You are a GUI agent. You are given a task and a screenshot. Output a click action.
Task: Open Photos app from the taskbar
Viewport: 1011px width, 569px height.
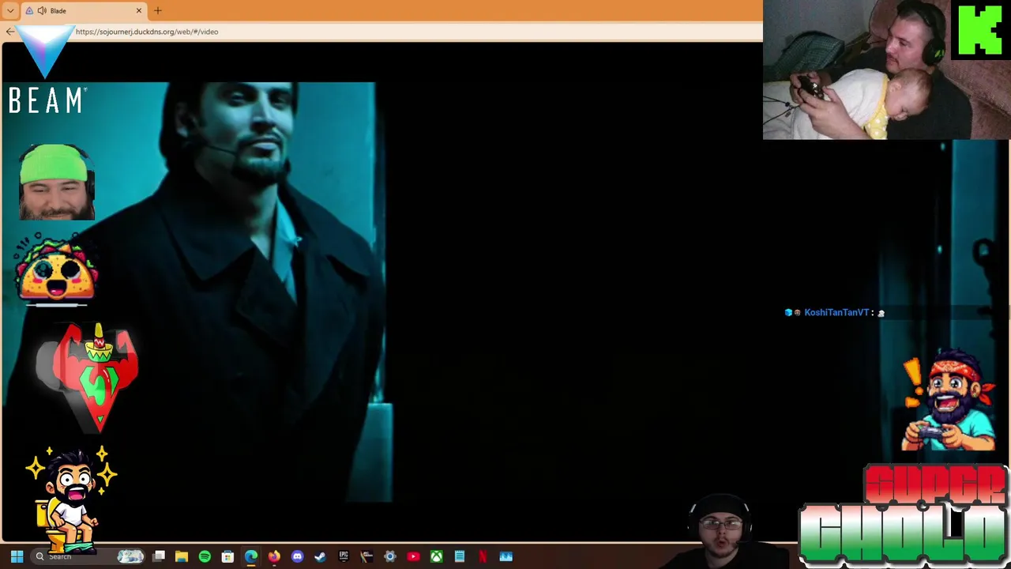click(505, 556)
